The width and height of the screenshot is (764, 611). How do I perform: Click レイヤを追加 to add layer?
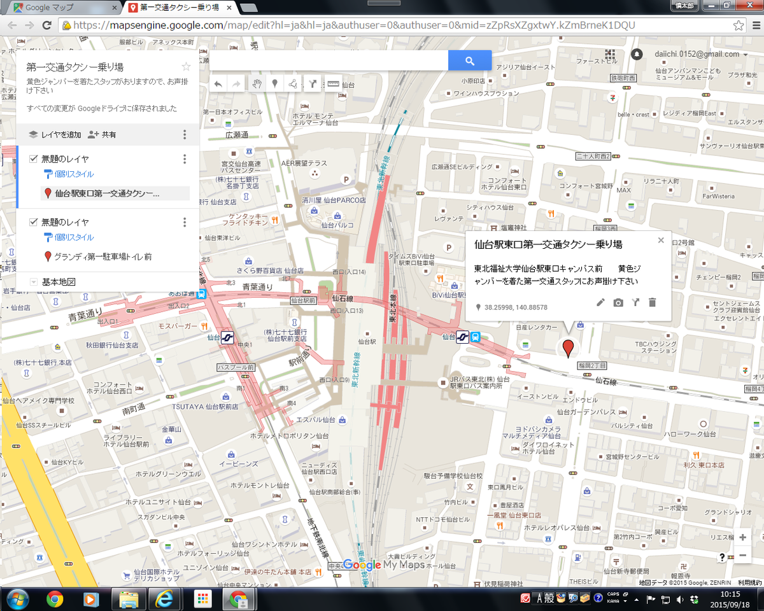[55, 135]
